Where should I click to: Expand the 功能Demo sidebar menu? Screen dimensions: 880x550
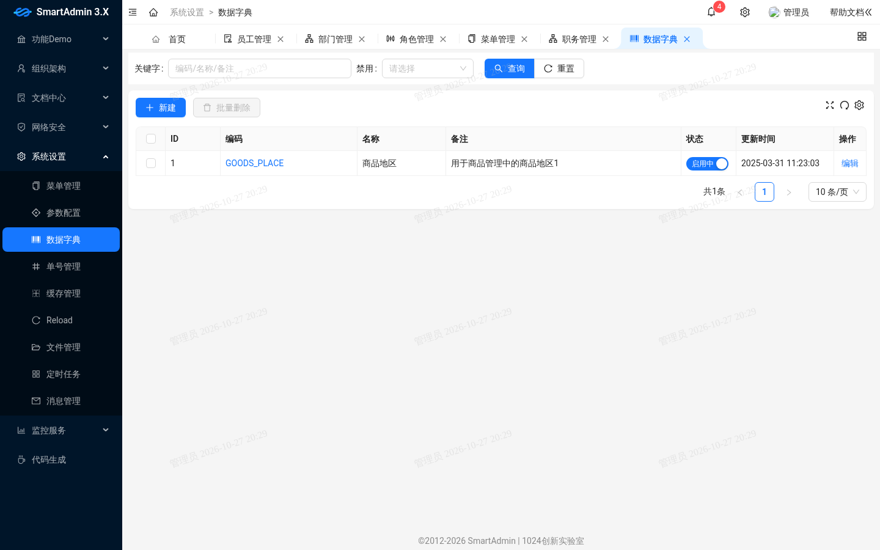[61, 39]
